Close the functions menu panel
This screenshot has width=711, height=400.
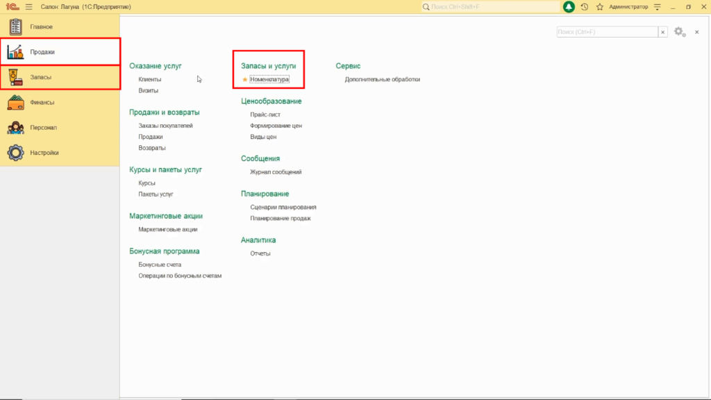point(697,32)
